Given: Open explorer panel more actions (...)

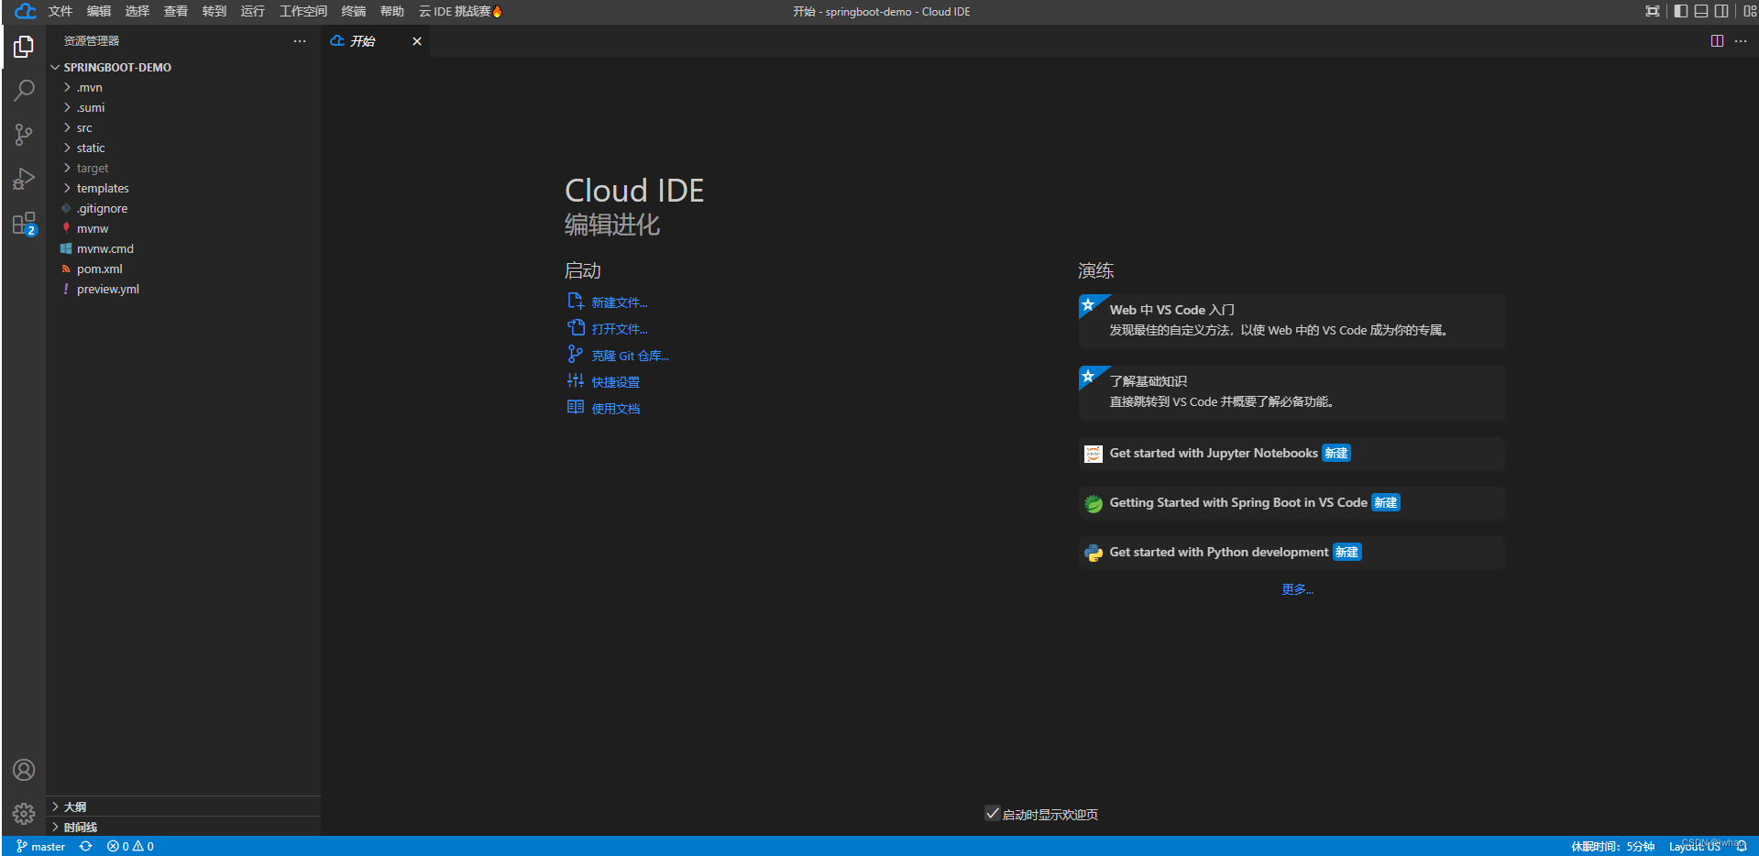Looking at the screenshot, I should (x=300, y=41).
